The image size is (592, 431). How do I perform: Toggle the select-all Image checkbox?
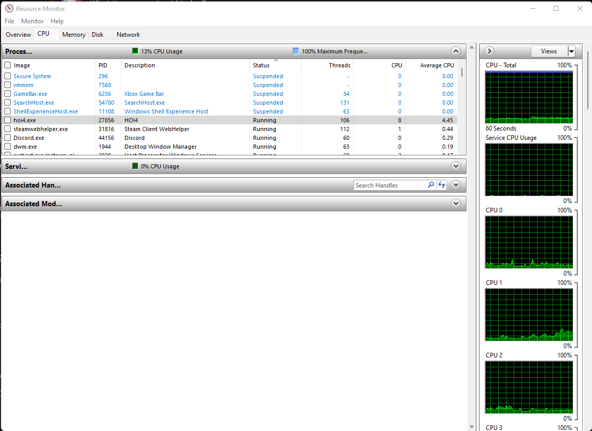click(8, 65)
